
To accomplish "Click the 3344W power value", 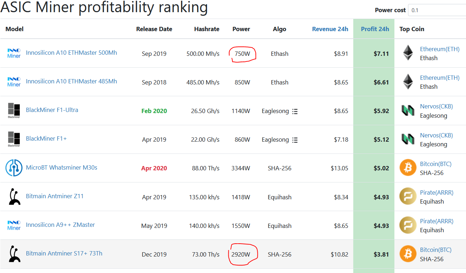I will tap(241, 168).
